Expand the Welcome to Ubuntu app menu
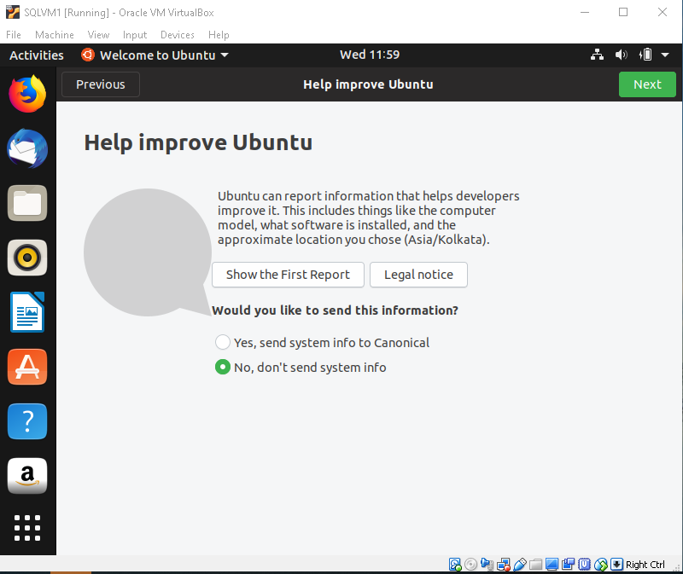The width and height of the screenshot is (683, 574). point(155,55)
